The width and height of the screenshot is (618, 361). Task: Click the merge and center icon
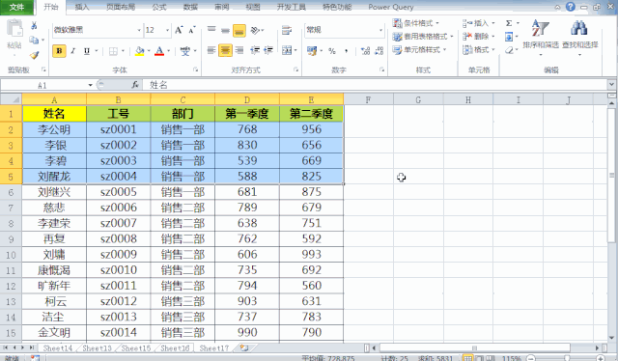point(287,50)
